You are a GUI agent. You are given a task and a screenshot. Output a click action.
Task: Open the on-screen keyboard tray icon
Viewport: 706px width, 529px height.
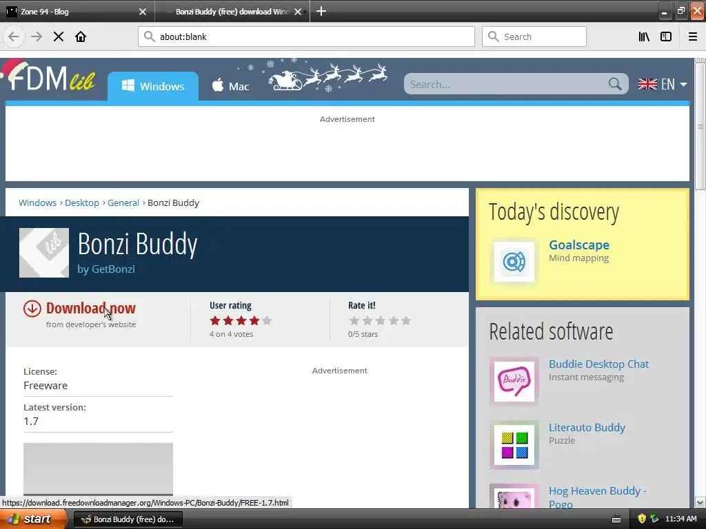tap(616, 519)
